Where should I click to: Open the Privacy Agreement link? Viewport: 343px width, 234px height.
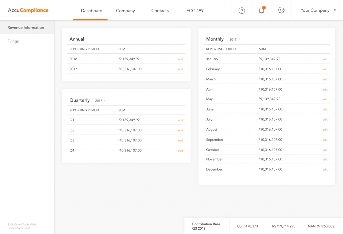pos(18,228)
